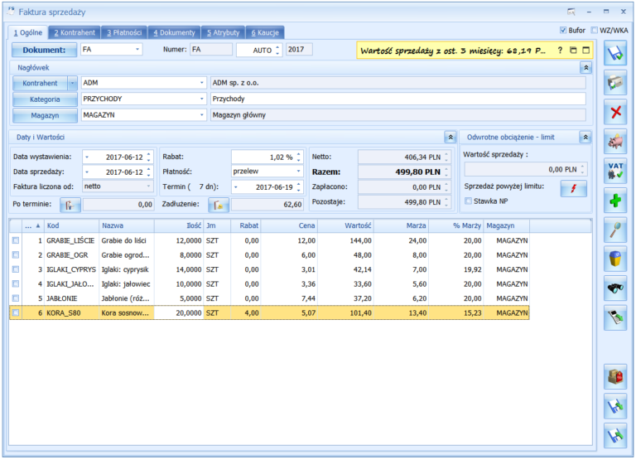Screen dimensions: 636x460
Task: Open the Data sprzedaży calendar dropdown
Action: [x=87, y=172]
